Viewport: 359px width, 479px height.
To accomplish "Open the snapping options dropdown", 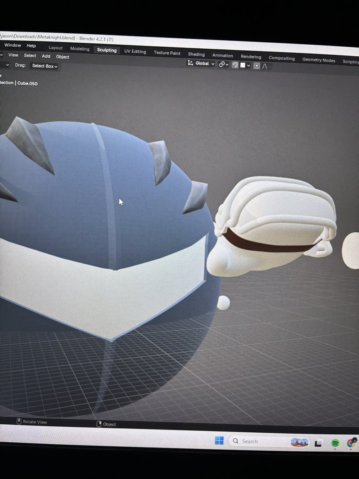I will coord(245,65).
